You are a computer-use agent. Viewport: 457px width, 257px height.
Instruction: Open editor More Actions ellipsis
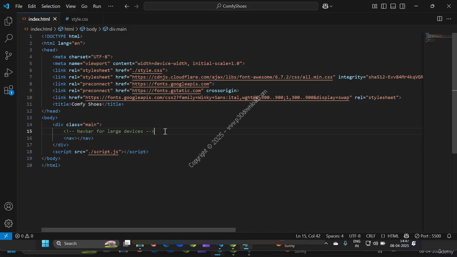click(449, 19)
